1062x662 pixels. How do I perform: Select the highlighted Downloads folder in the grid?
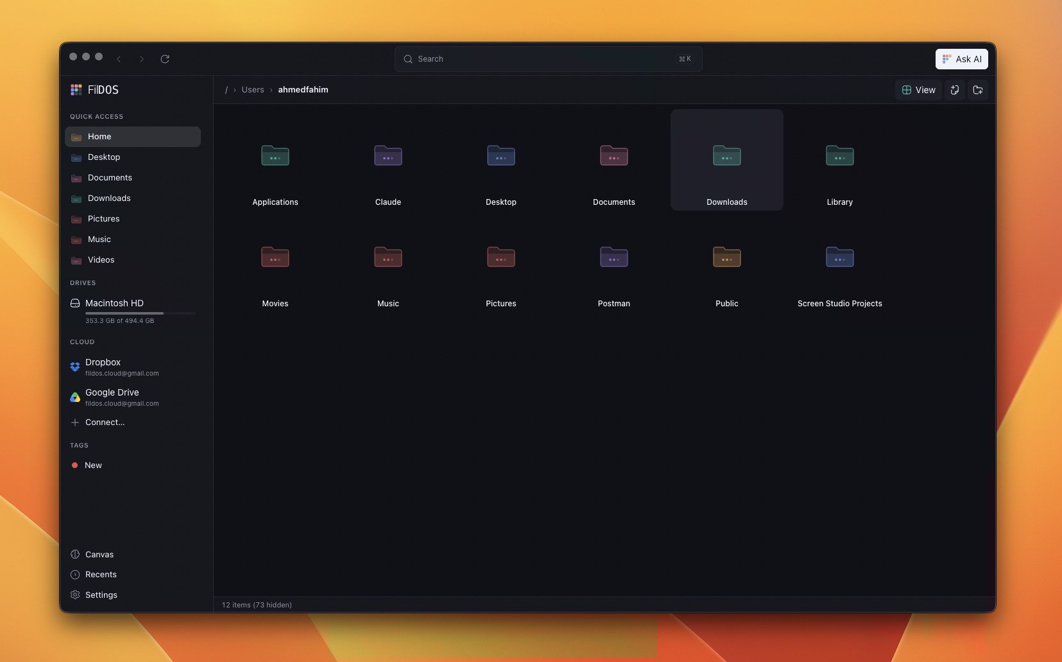[x=727, y=160]
